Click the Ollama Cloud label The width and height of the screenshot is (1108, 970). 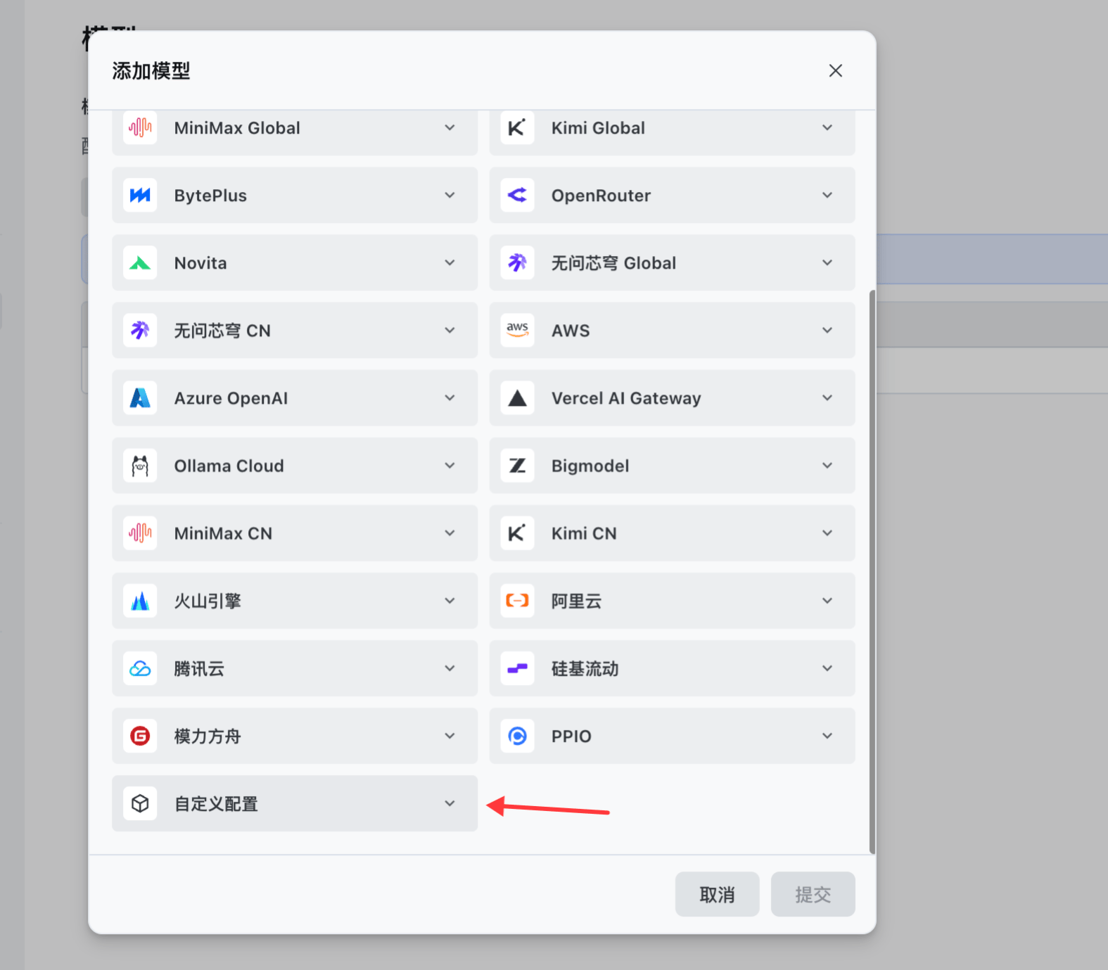point(229,466)
